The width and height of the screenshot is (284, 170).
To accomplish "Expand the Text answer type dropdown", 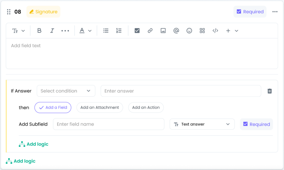I will click(x=202, y=124).
